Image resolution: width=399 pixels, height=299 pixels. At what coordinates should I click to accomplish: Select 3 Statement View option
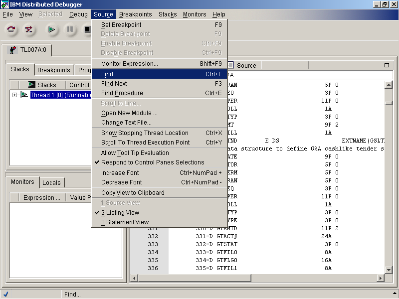click(159, 222)
